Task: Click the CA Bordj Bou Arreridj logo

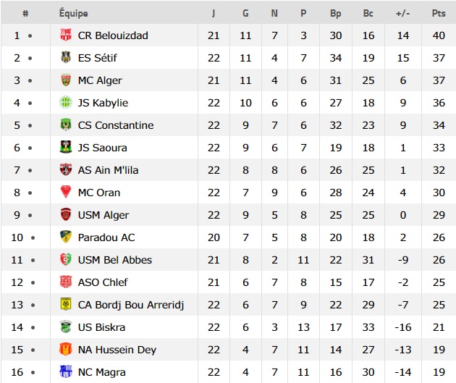Action: (66, 304)
